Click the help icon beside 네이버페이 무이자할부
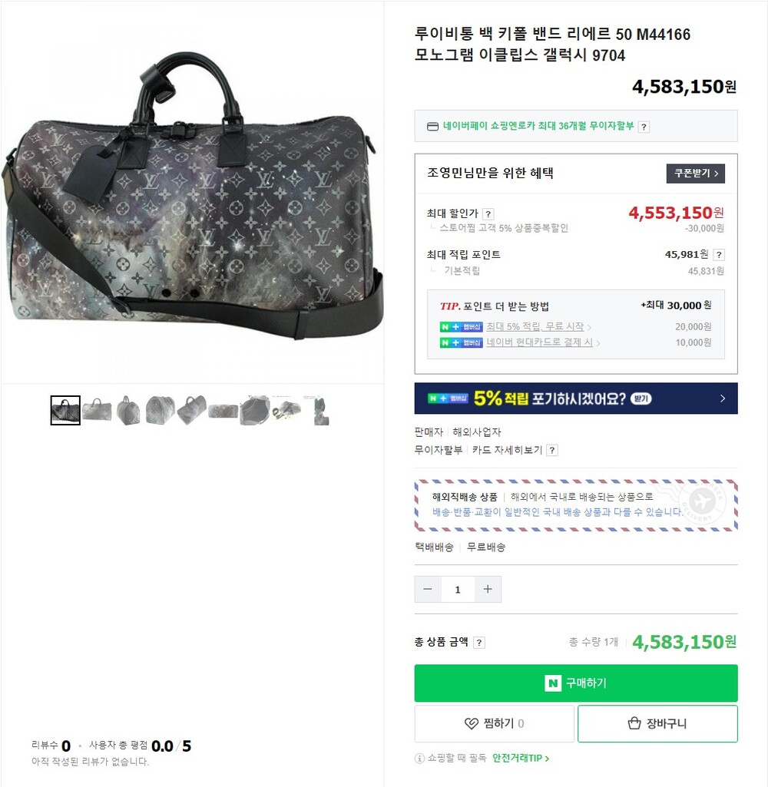The image size is (768, 787). point(644,127)
